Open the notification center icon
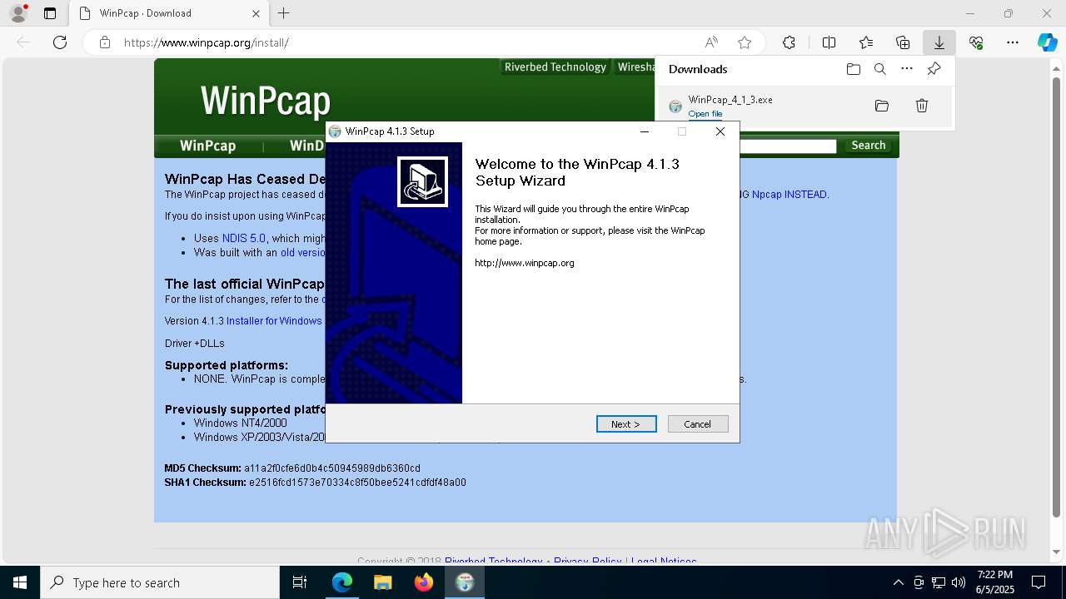 click(1039, 582)
